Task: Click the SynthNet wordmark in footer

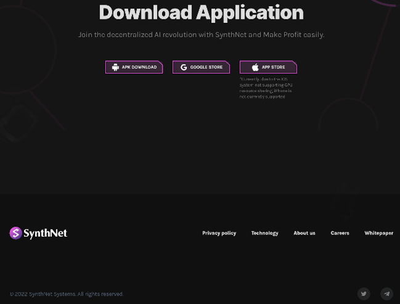Action: pos(46,233)
